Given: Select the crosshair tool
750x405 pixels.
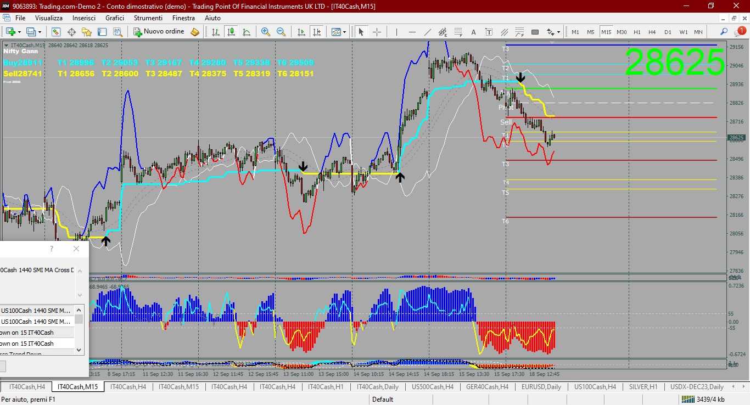Looking at the screenshot, I should coord(377,32).
